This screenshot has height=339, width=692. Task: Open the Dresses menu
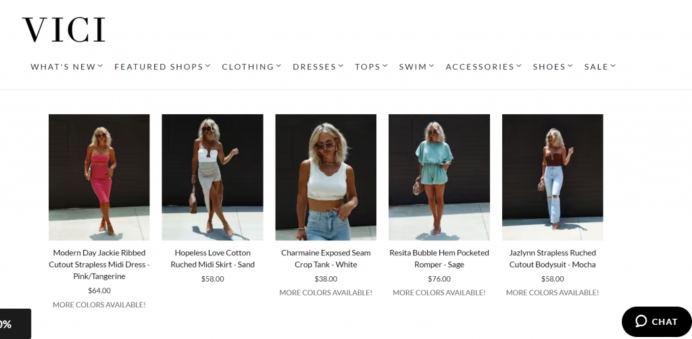(318, 67)
